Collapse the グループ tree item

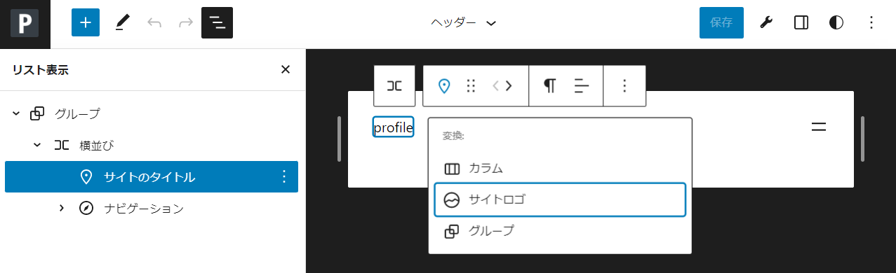tap(17, 113)
